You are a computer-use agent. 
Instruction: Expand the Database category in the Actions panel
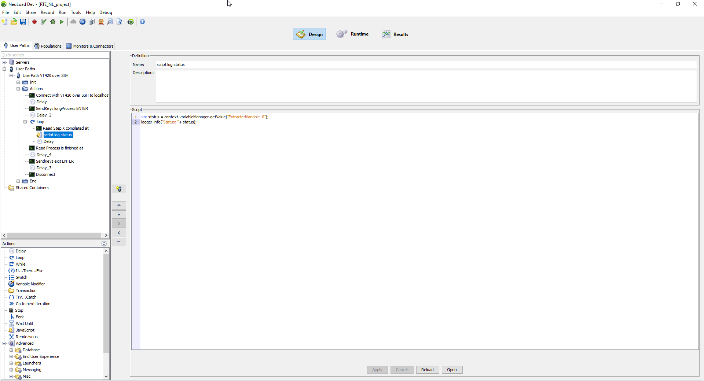11,350
